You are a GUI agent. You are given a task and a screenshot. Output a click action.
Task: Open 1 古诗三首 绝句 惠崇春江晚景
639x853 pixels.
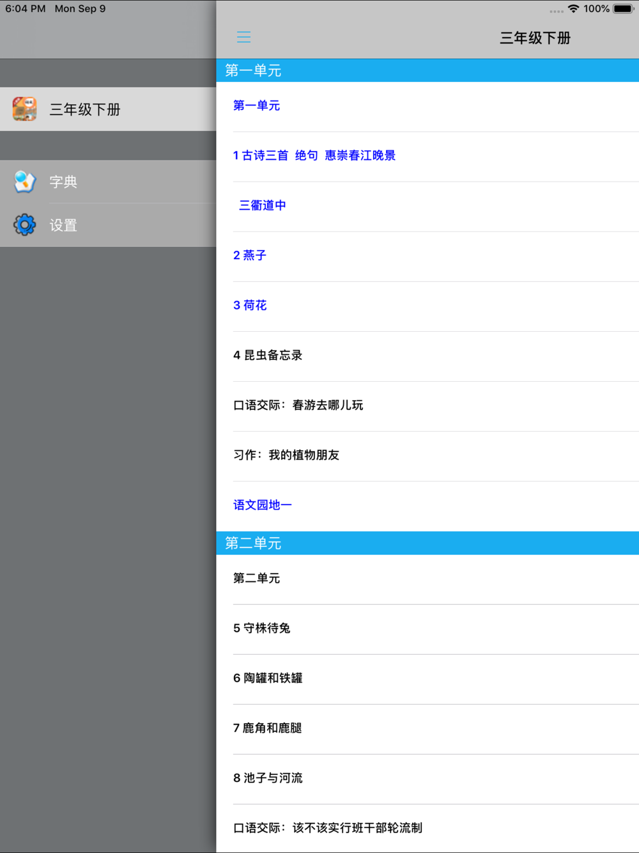[x=427, y=156]
